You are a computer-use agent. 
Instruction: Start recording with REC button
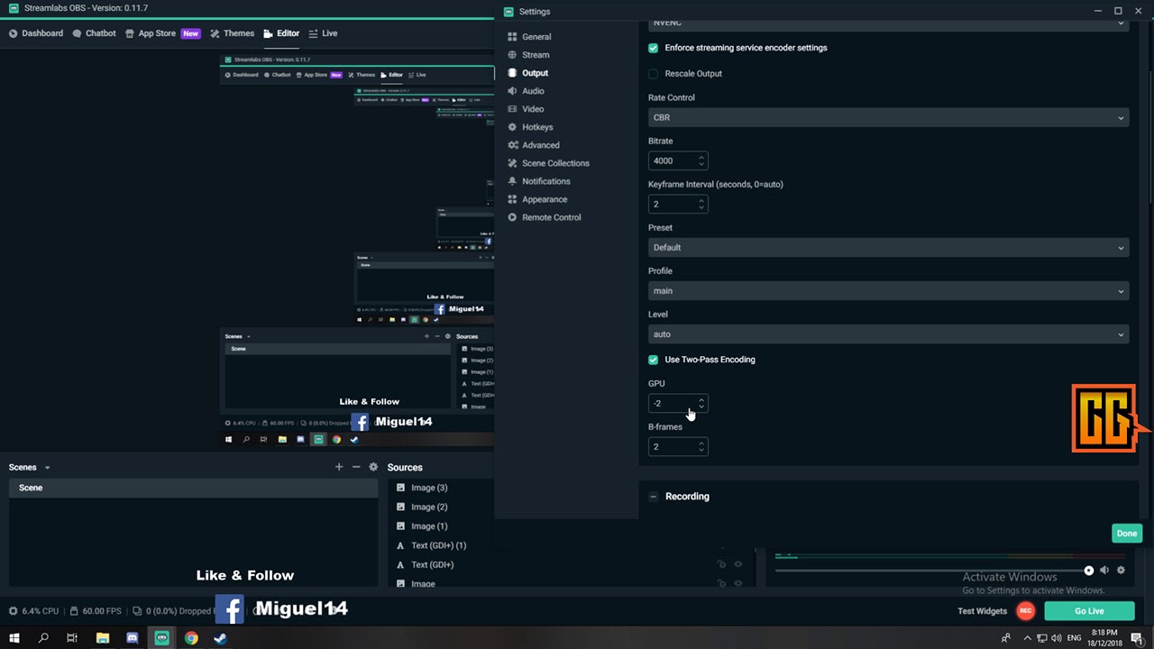(1025, 611)
